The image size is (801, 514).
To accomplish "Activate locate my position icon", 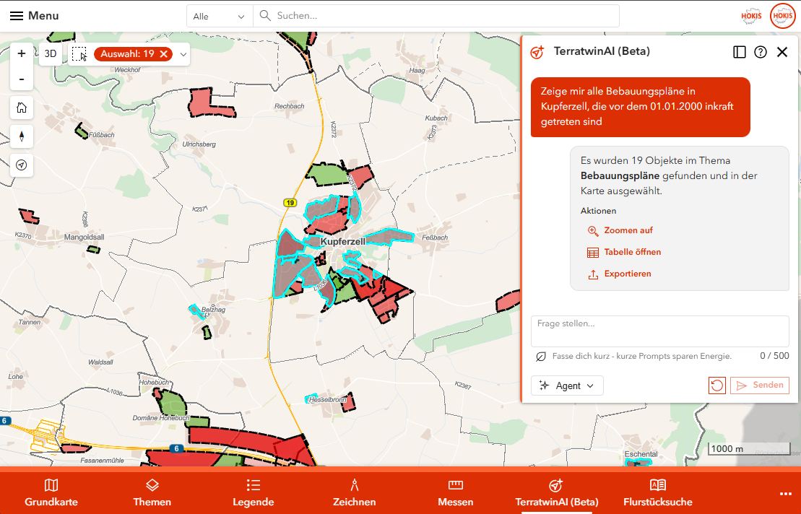I will 22,165.
